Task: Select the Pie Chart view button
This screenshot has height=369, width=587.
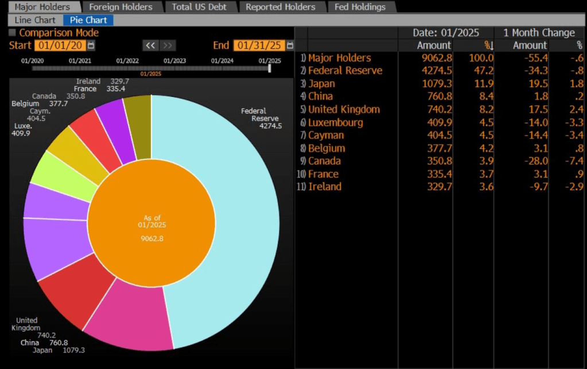Action: pos(88,20)
